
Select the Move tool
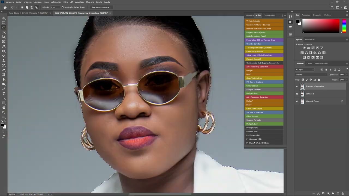click(x=4, y=18)
